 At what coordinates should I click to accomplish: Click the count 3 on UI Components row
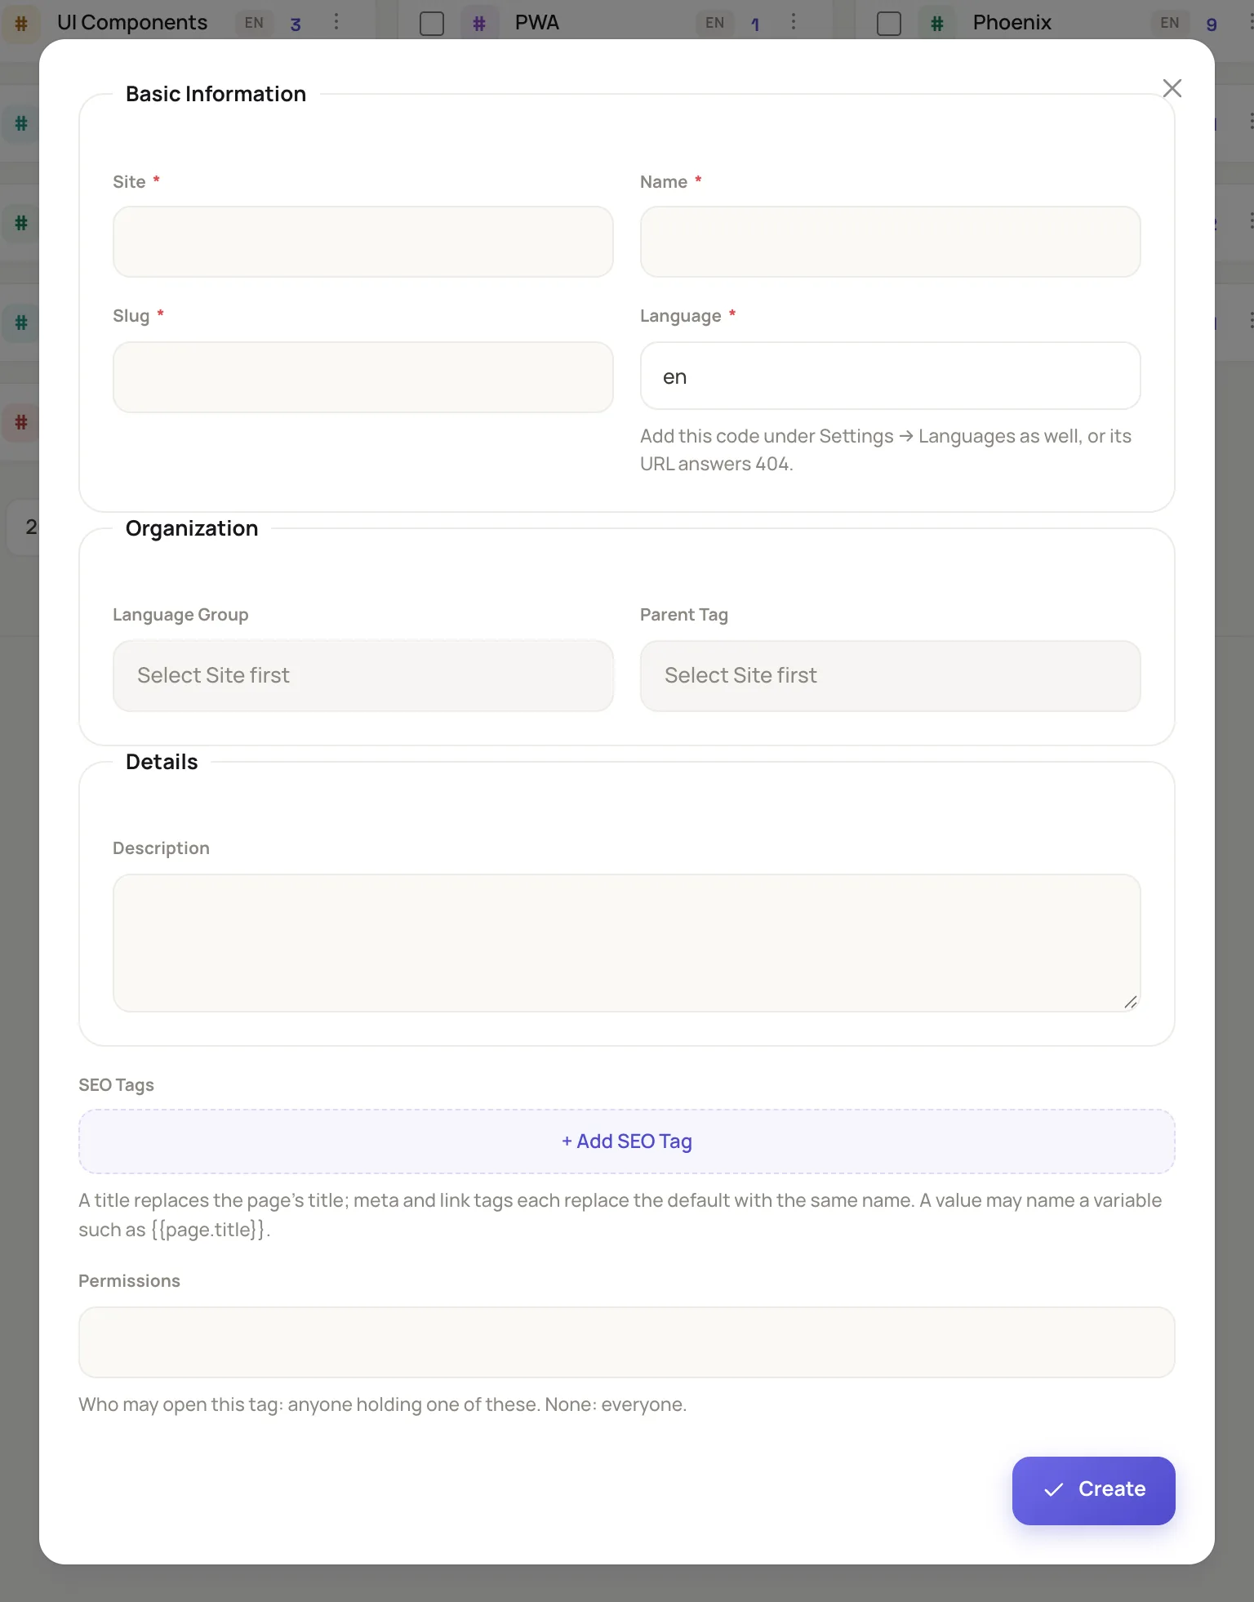(x=296, y=24)
